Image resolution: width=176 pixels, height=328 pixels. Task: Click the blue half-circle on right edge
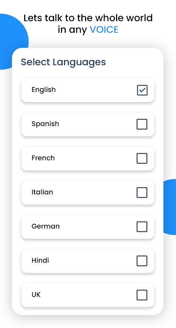coord(170,207)
